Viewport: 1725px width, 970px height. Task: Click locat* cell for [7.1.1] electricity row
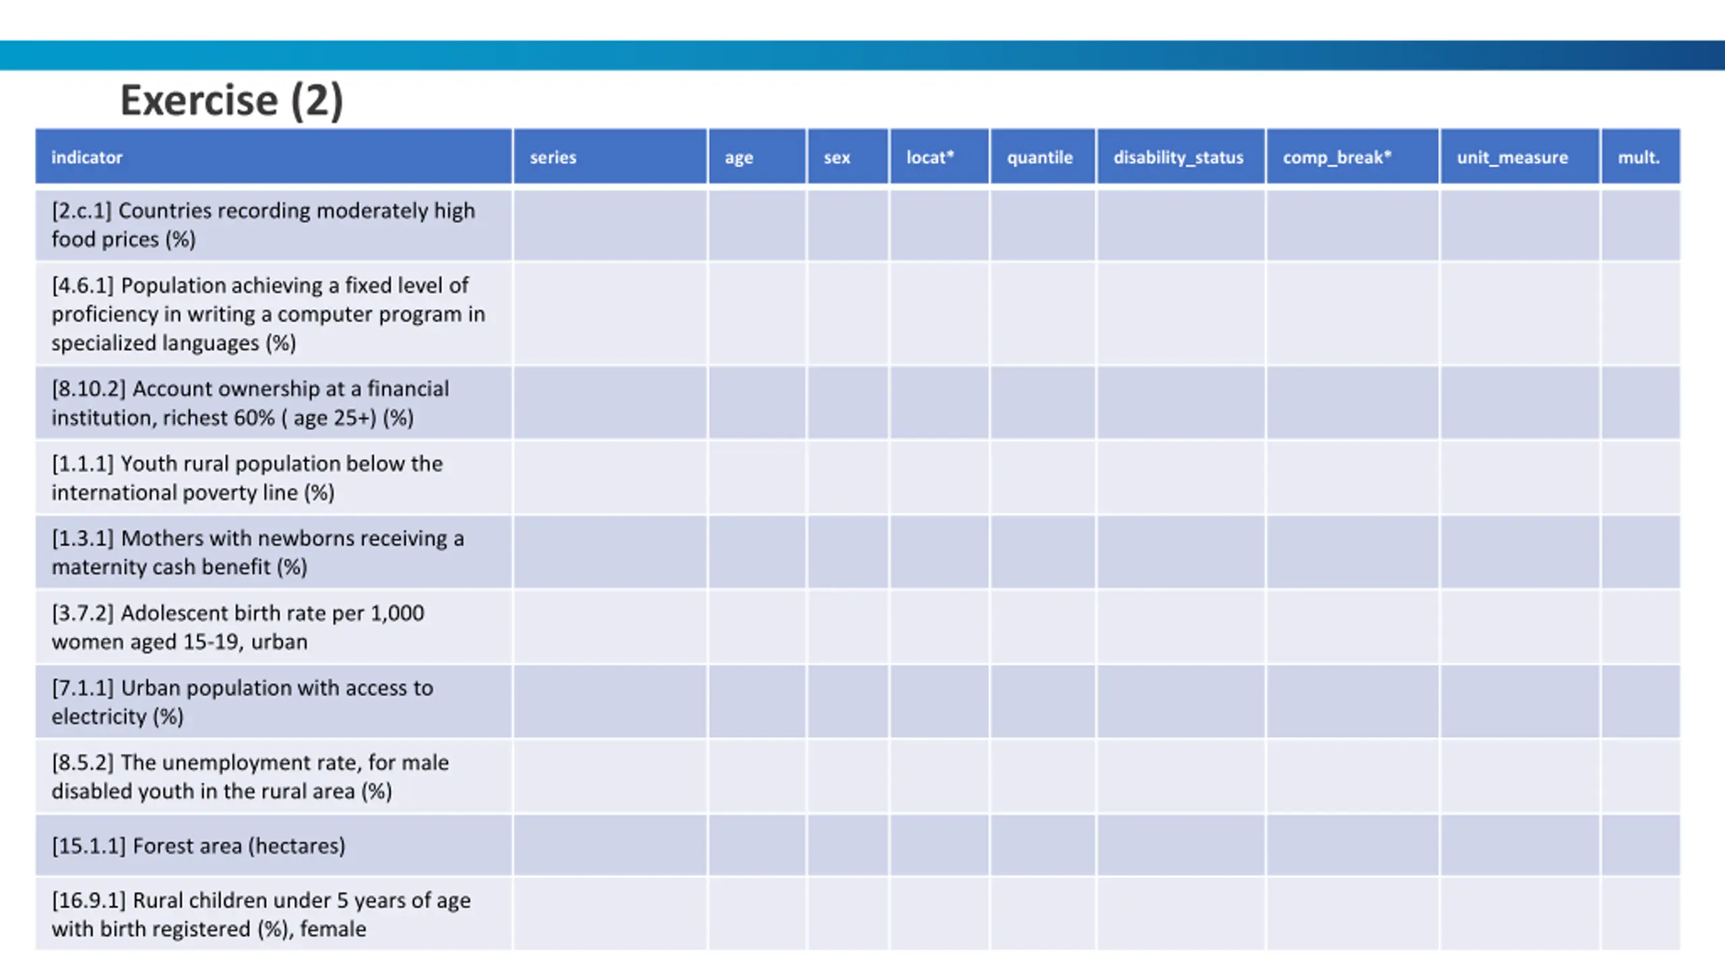coord(939,702)
